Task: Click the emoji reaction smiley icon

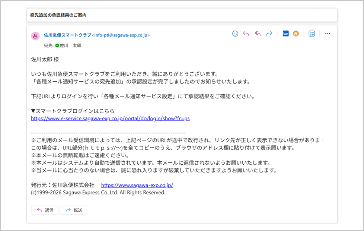Action: 235,34
